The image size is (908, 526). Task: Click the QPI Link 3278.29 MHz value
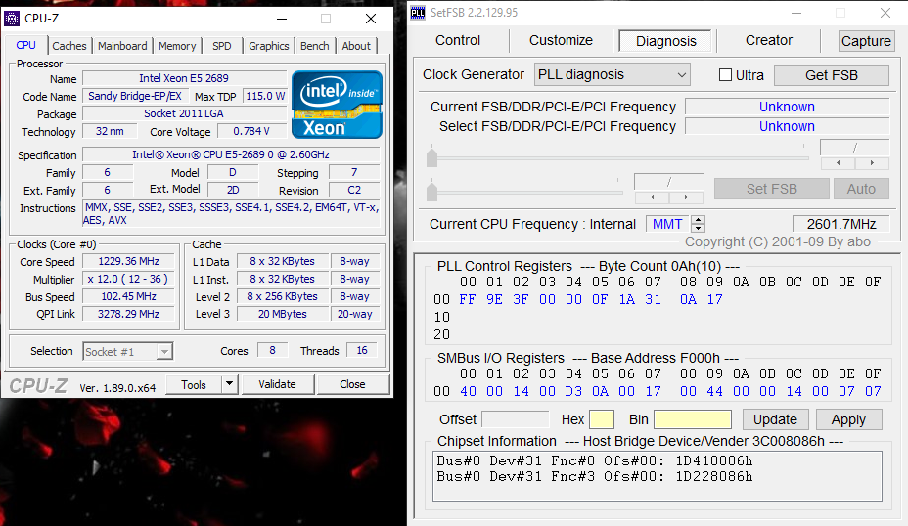point(128,314)
